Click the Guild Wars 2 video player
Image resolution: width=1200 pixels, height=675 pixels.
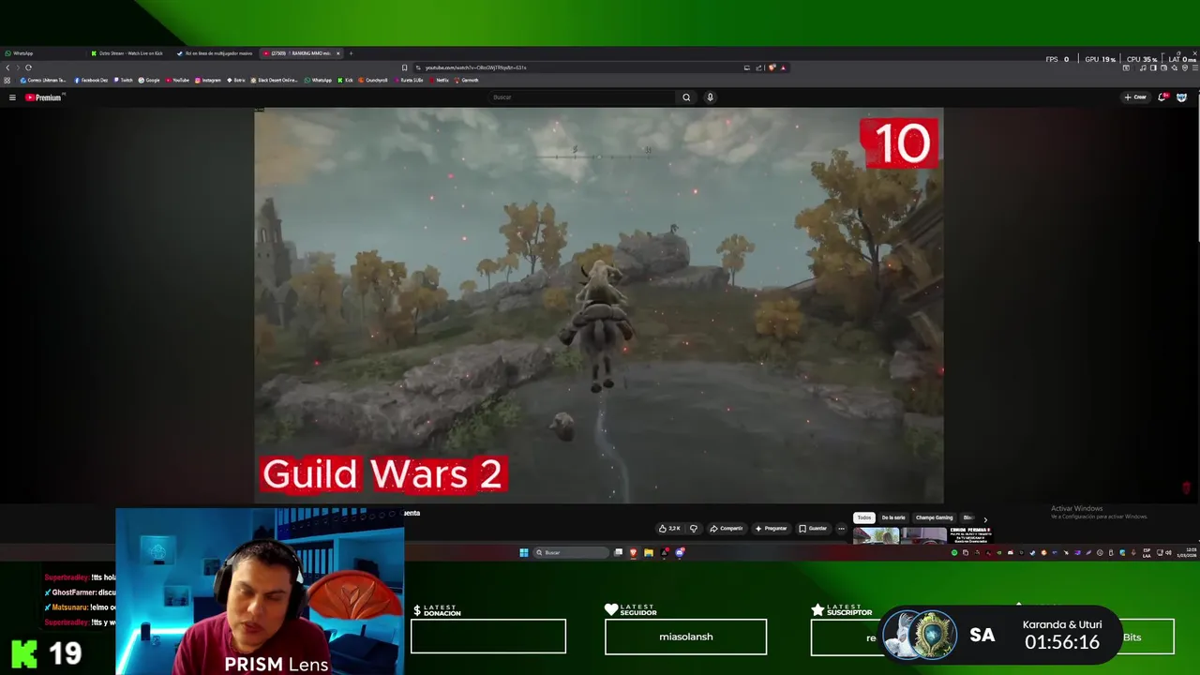(x=598, y=306)
